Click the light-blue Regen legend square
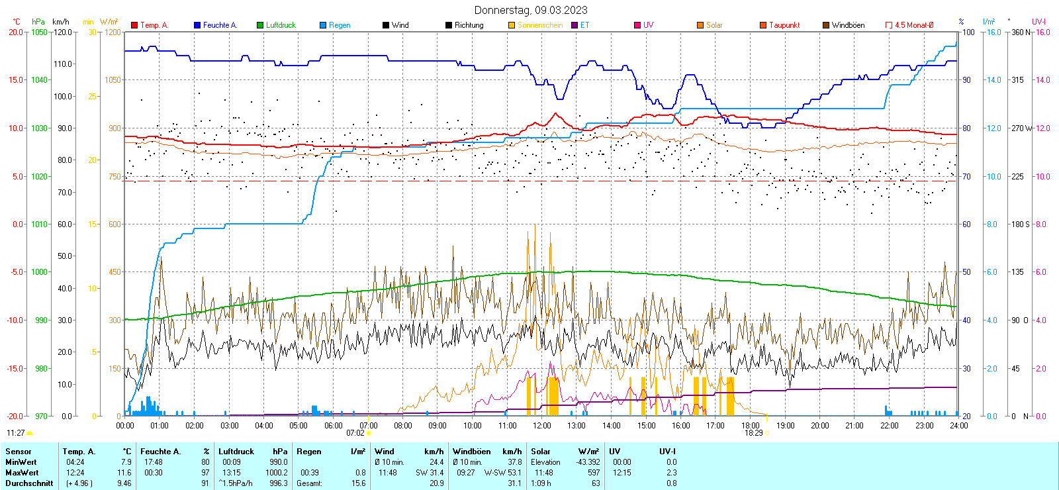The height and width of the screenshot is (490, 1059). tap(323, 25)
